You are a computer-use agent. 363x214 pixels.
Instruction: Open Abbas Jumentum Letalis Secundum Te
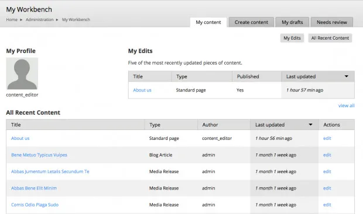[50, 171]
